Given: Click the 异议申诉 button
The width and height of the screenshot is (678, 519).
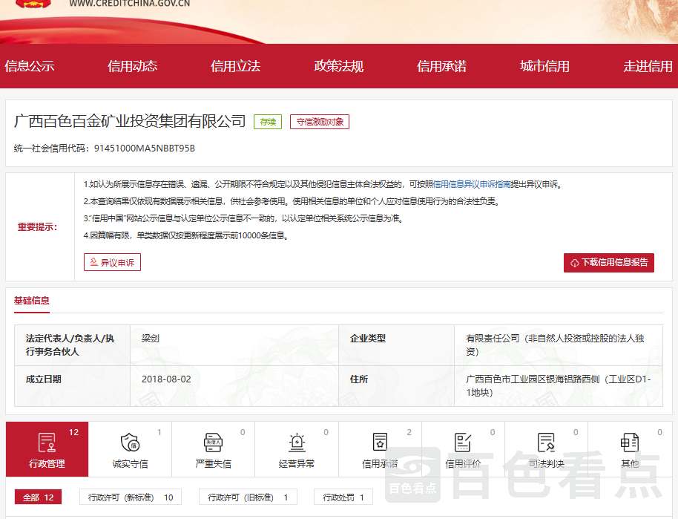Looking at the screenshot, I should pos(113,262).
